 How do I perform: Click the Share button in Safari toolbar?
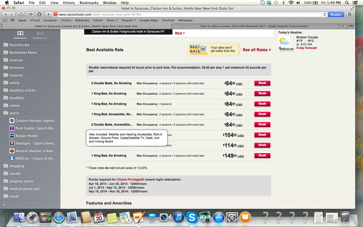pyautogui.click(x=30, y=14)
